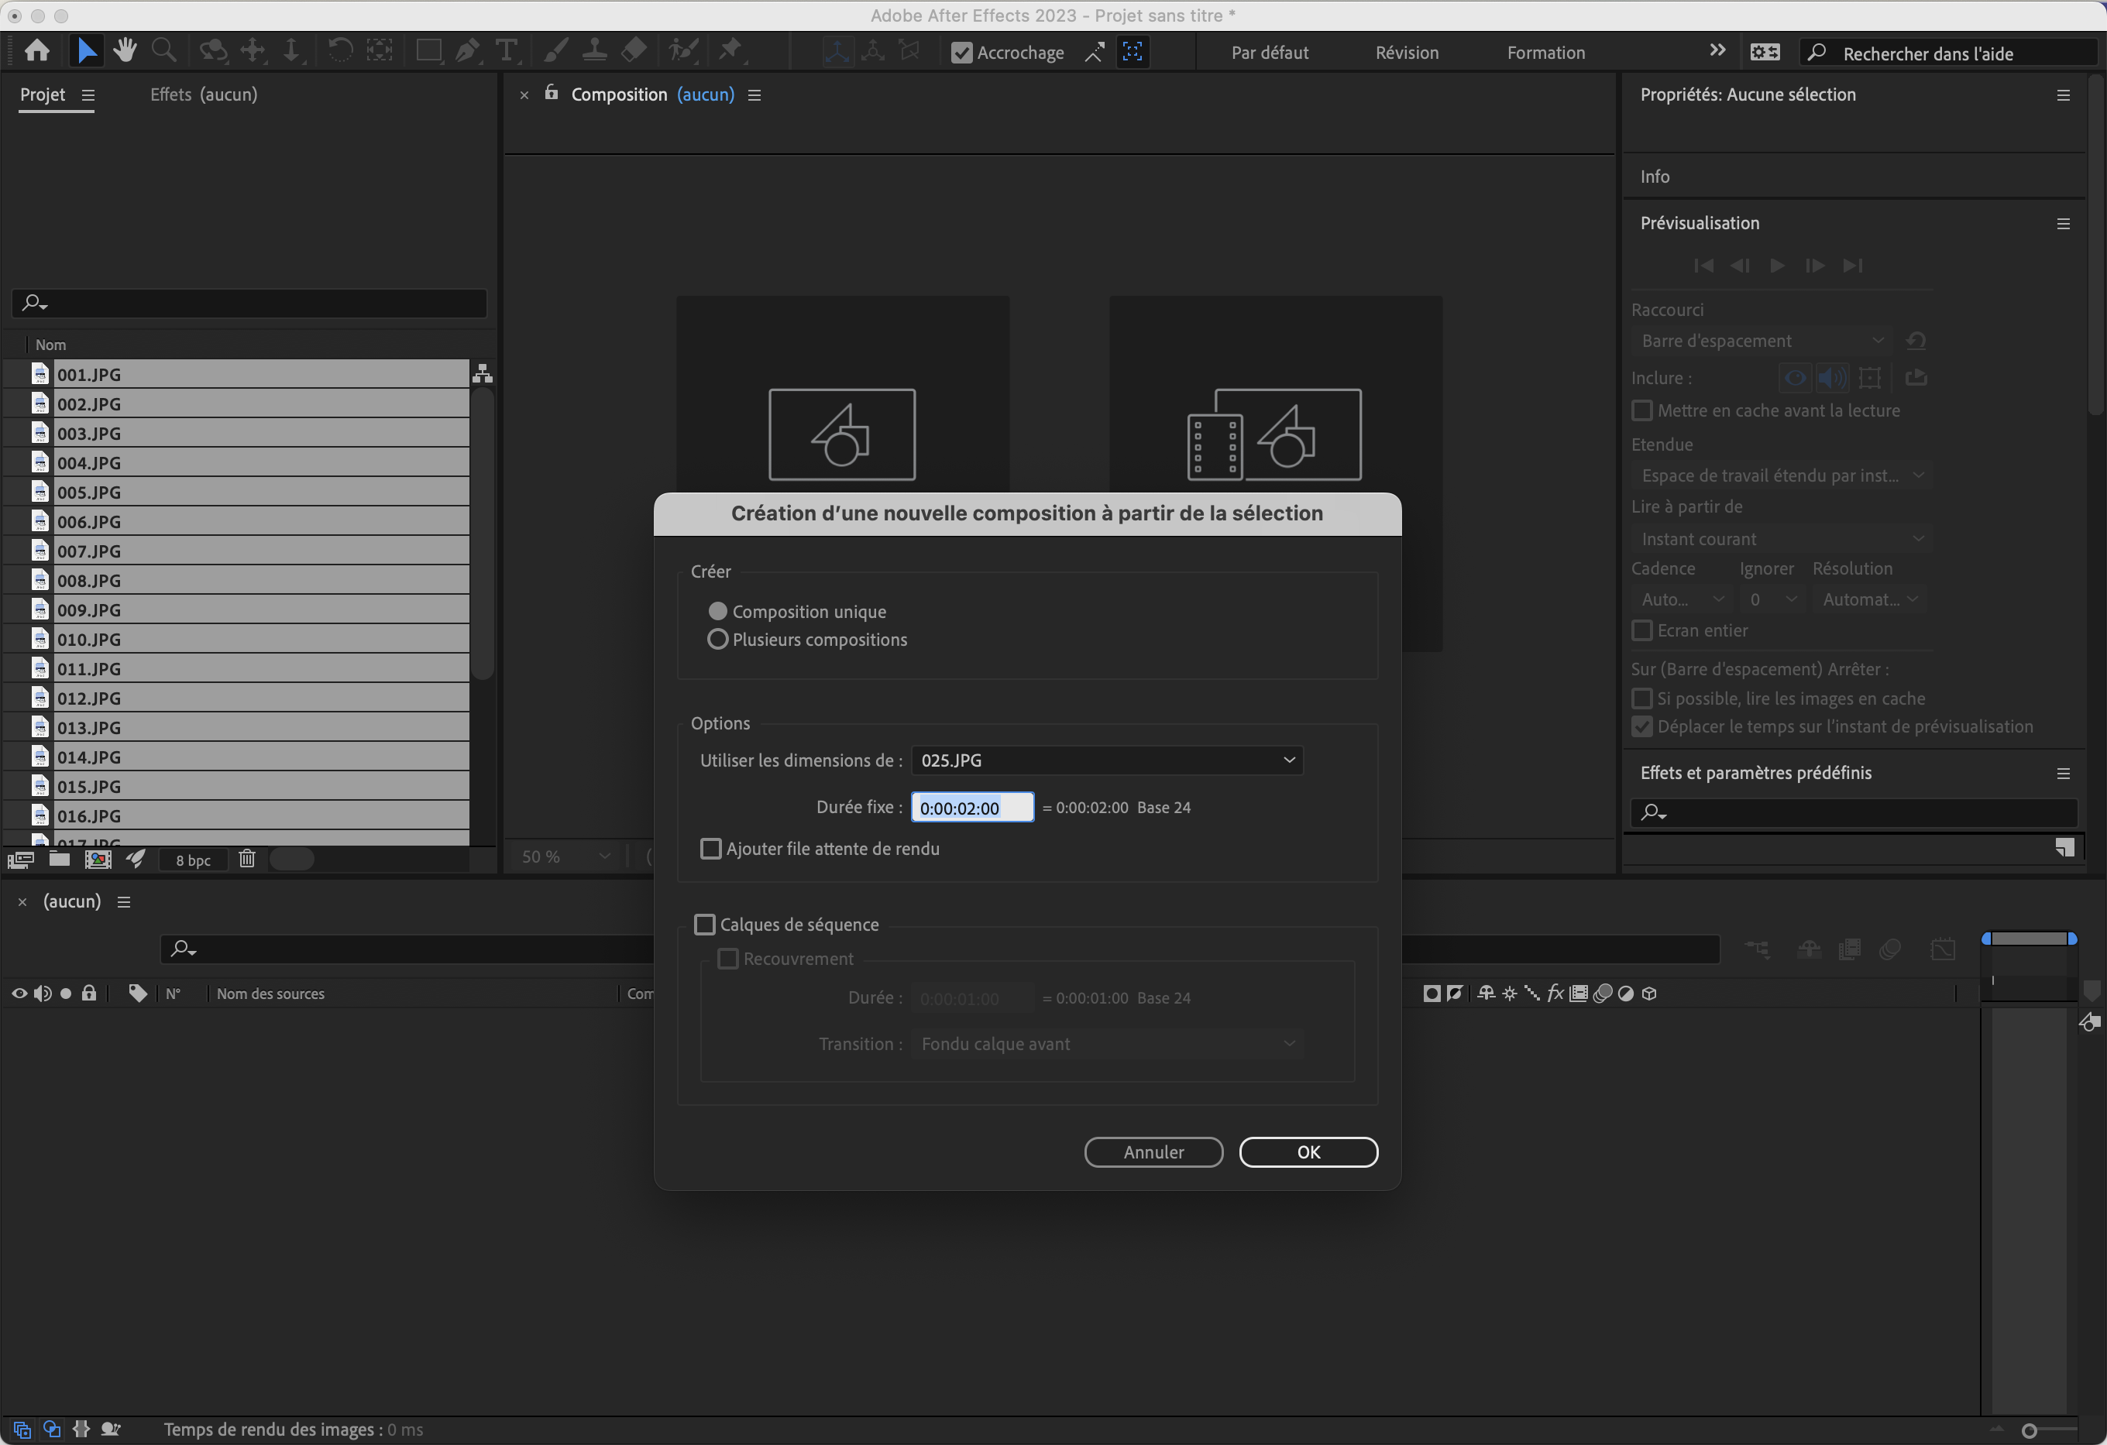2107x1445 pixels.
Task: Click the new composition icon in the Project panel
Action: click(97, 860)
